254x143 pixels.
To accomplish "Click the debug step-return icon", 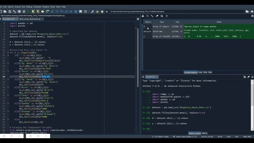I will (66, 12).
